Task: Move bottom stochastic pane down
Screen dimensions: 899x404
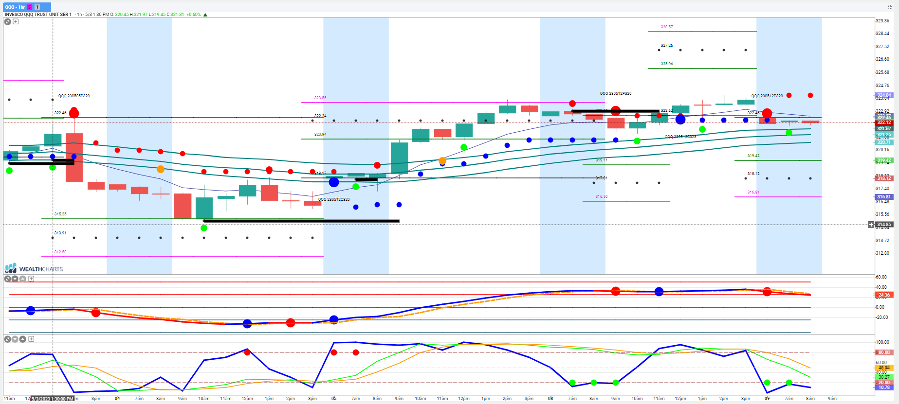Action: pyautogui.click(x=15, y=339)
